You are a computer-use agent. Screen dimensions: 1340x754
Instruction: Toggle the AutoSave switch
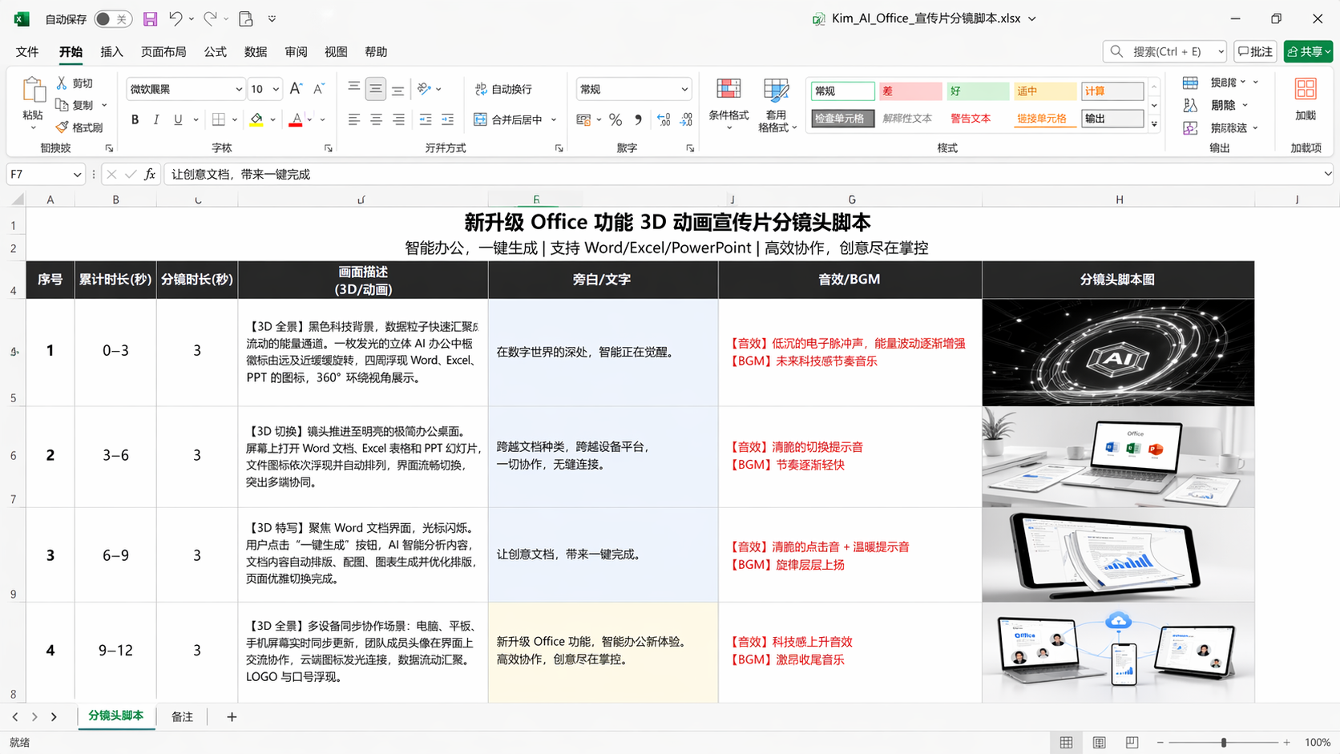112,18
